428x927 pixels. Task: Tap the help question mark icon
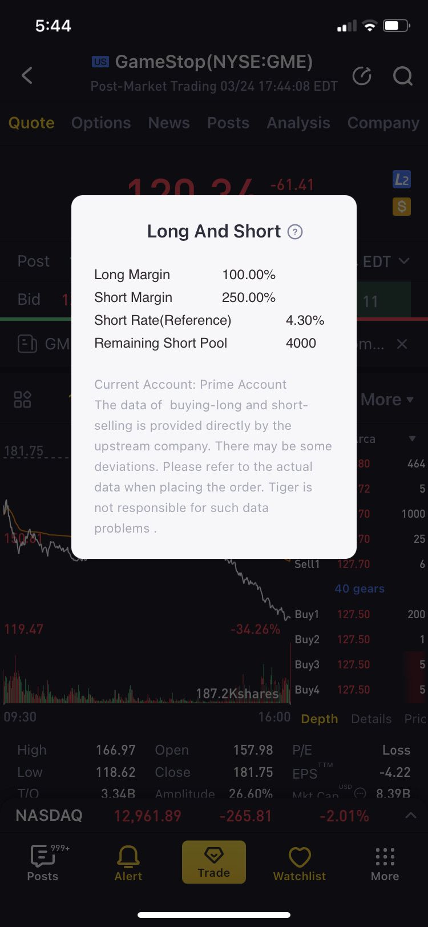tap(295, 232)
